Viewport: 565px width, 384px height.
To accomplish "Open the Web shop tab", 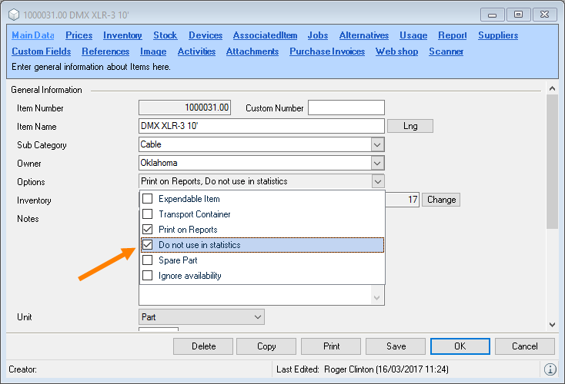I will click(396, 51).
